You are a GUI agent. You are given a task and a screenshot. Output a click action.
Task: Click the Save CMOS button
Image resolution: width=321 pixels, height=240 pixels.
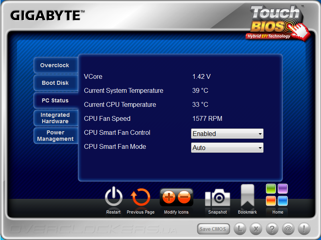click(213, 229)
